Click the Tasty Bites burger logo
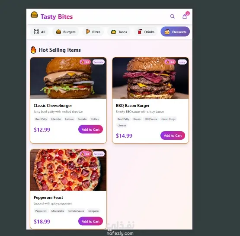 click(34, 15)
